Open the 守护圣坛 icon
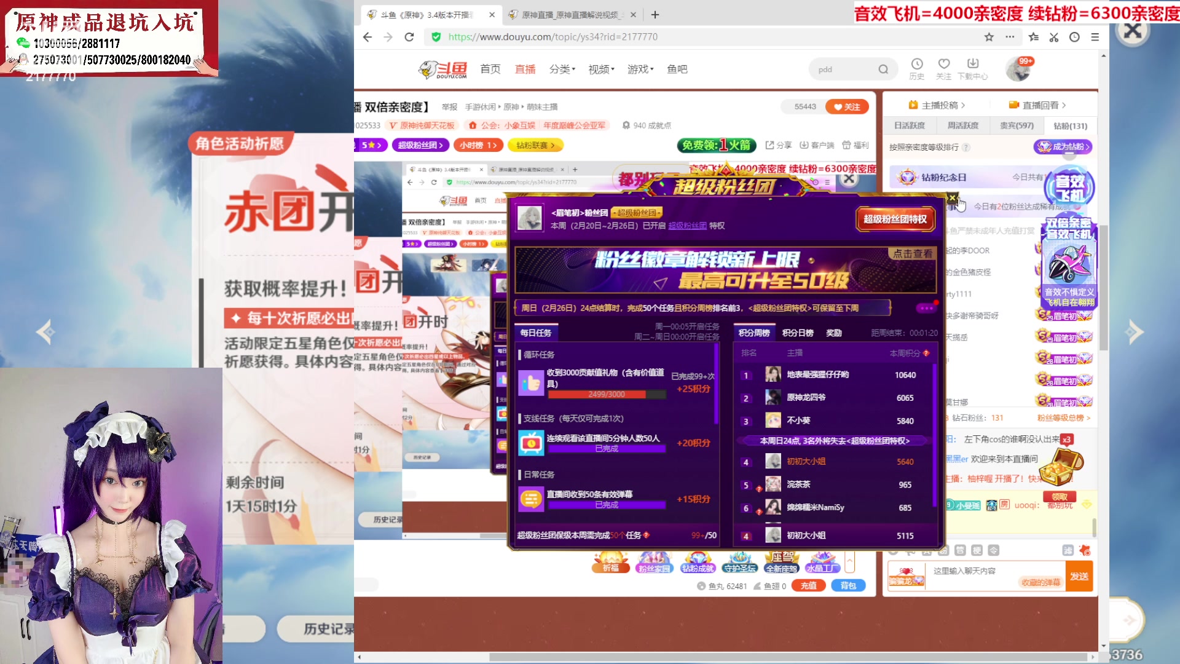Viewport: 1180px width, 664px height. point(739,562)
